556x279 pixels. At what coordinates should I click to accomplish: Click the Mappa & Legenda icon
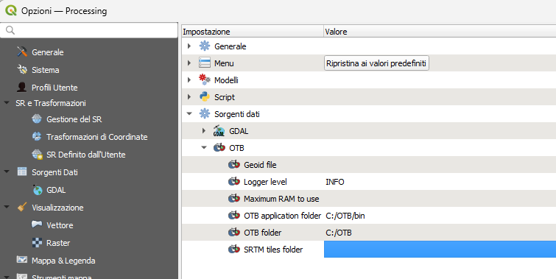click(x=22, y=260)
